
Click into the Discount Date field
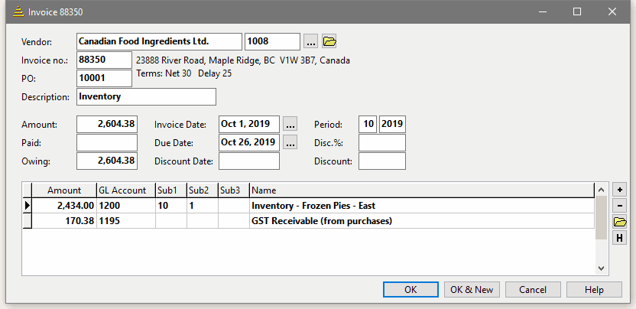249,161
